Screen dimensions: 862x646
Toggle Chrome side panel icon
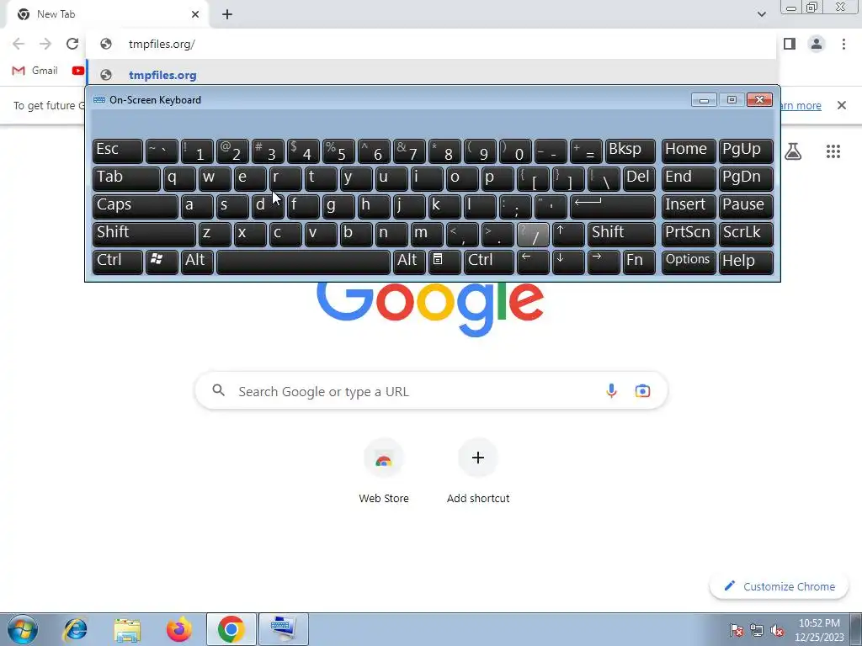point(790,44)
